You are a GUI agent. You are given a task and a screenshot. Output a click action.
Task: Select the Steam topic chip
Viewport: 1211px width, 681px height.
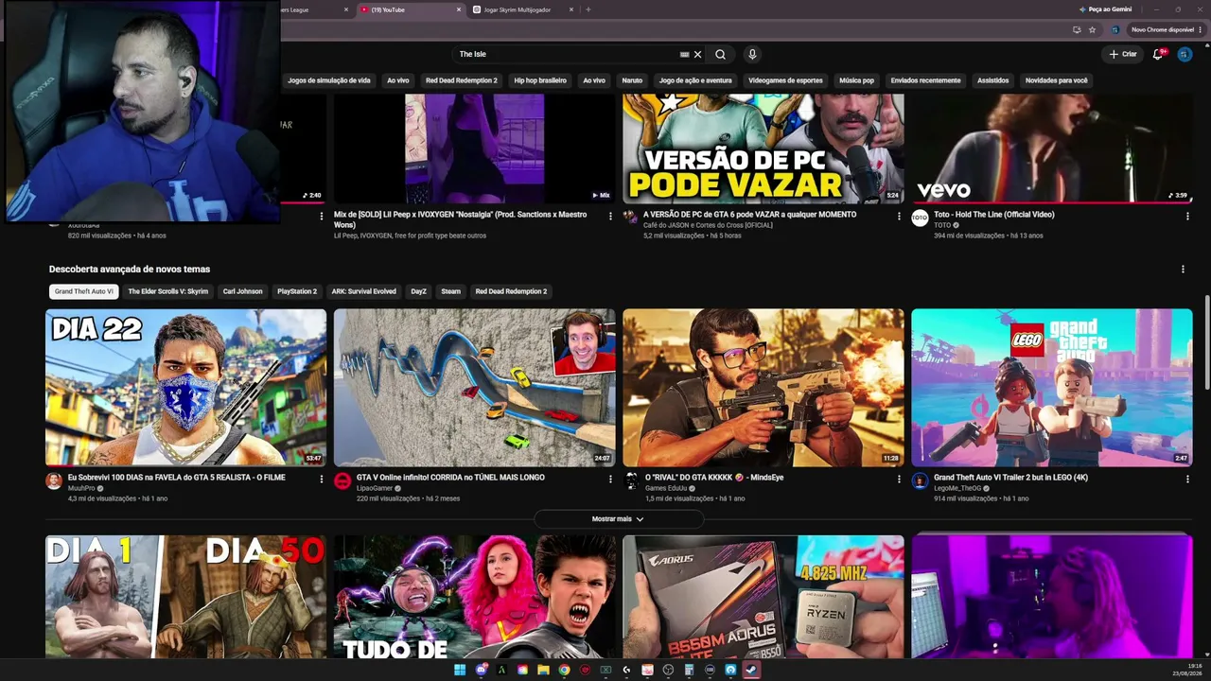pos(451,291)
